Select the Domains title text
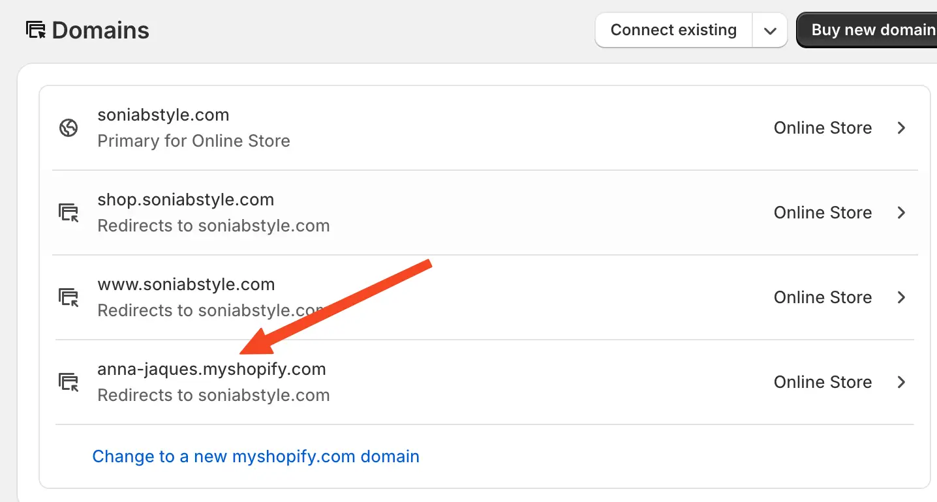Viewport: 937px width, 502px height. [100, 29]
